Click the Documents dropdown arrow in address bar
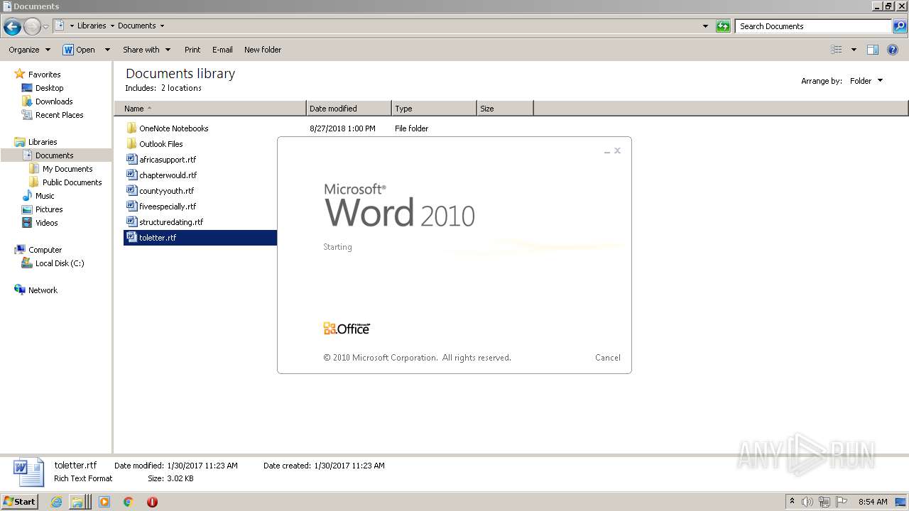The width and height of the screenshot is (909, 511). coord(162,26)
